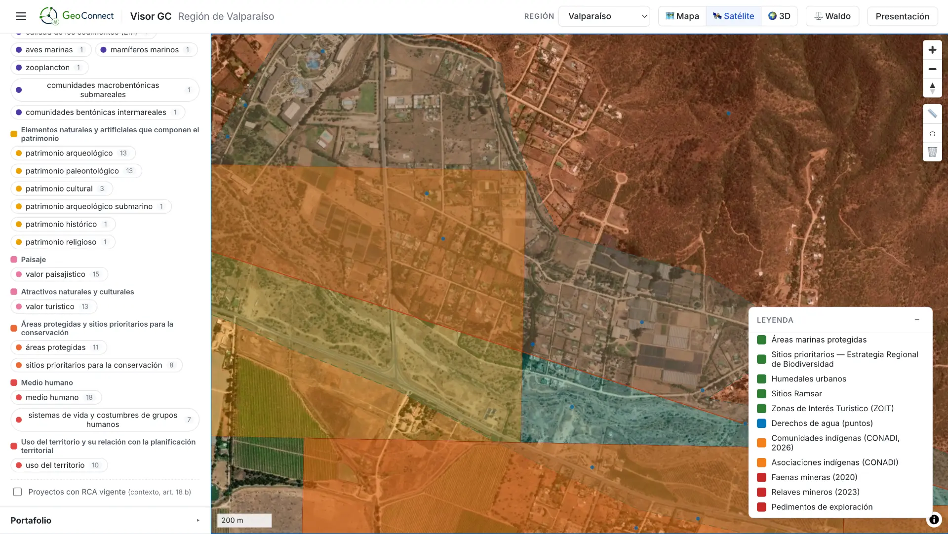This screenshot has width=948, height=534.
Task: Select sitios prioritarios para la conservación chip
Action: 96,365
